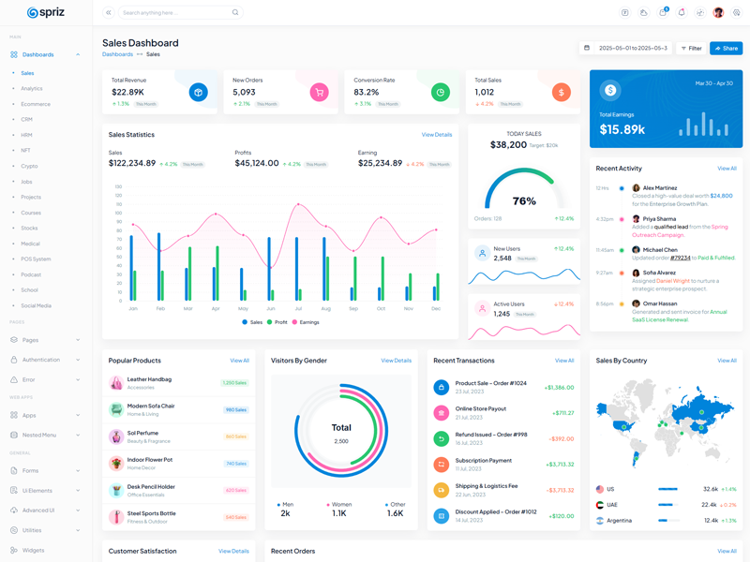
Task: Click the magnifier icon in search bar
Action: tap(235, 13)
